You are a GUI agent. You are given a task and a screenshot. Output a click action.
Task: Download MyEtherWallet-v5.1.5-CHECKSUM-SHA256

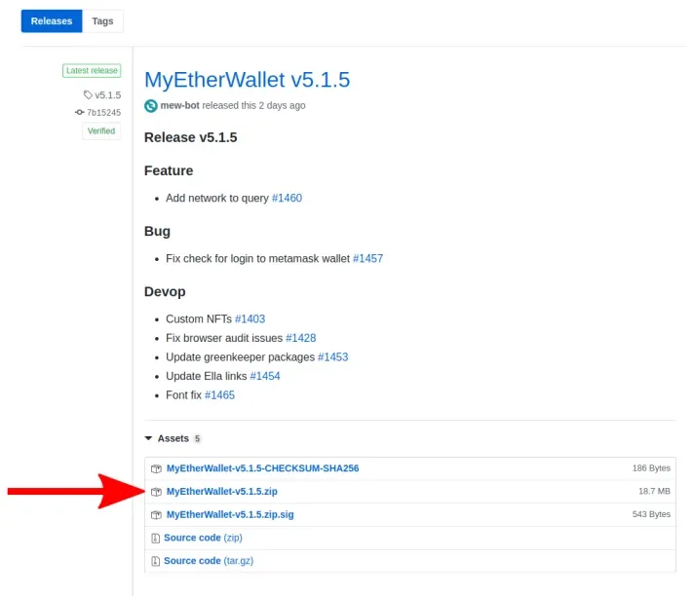(x=262, y=468)
